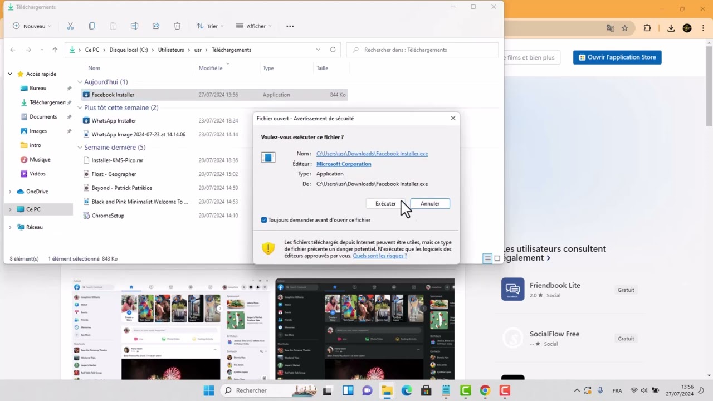The image size is (713, 401).
Task: Click the Rename icon in Explorer toolbar
Action: point(134,26)
